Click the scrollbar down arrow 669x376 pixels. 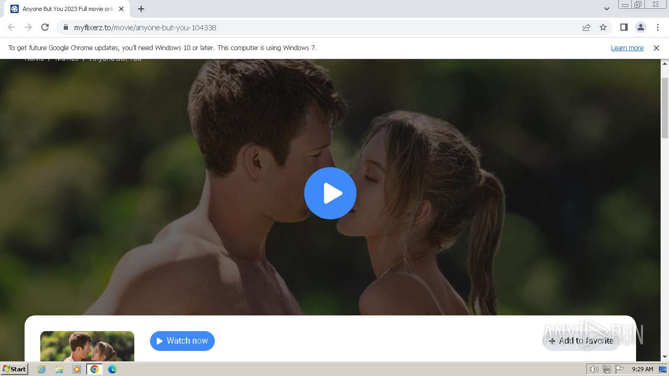665,357
